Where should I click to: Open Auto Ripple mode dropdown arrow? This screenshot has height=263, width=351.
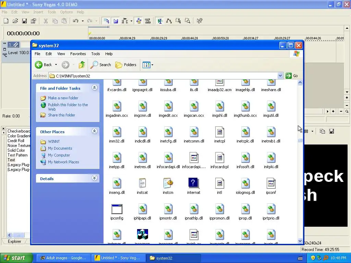(x=131, y=21)
